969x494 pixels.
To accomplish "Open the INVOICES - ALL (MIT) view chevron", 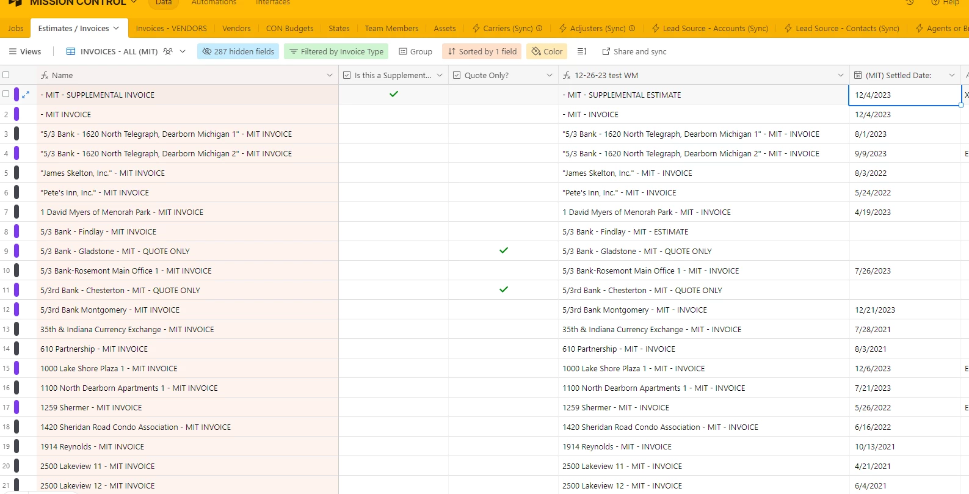I will [x=183, y=52].
